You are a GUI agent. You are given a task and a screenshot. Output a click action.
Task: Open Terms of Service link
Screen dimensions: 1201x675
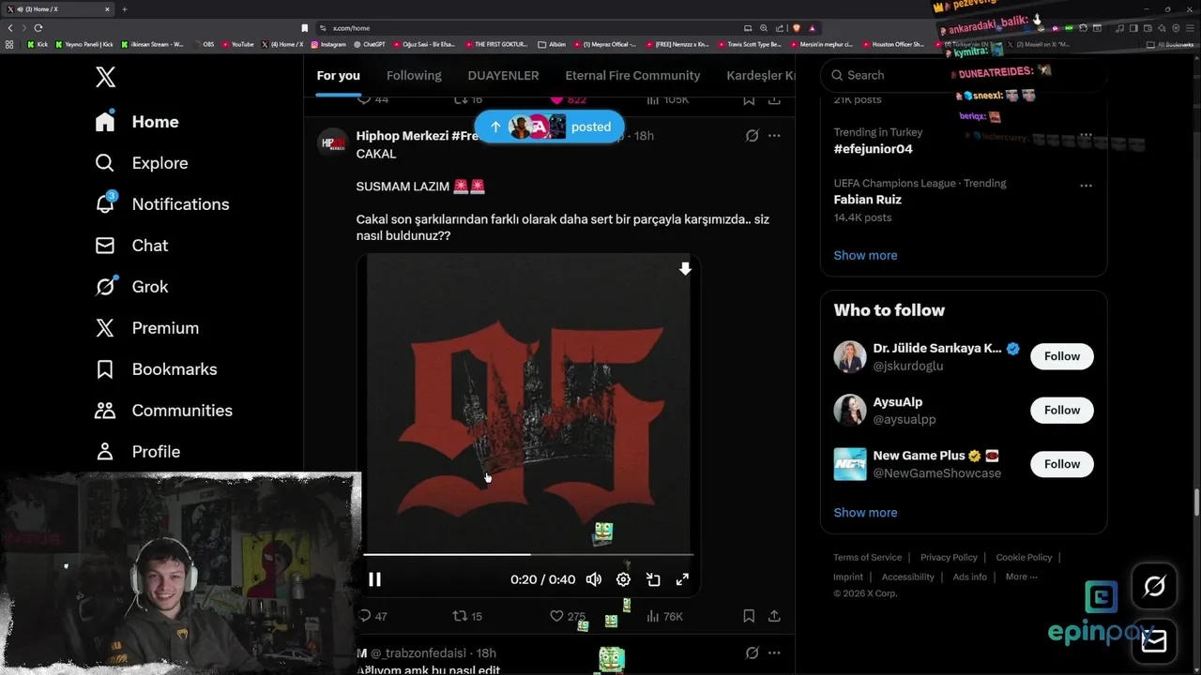867,558
